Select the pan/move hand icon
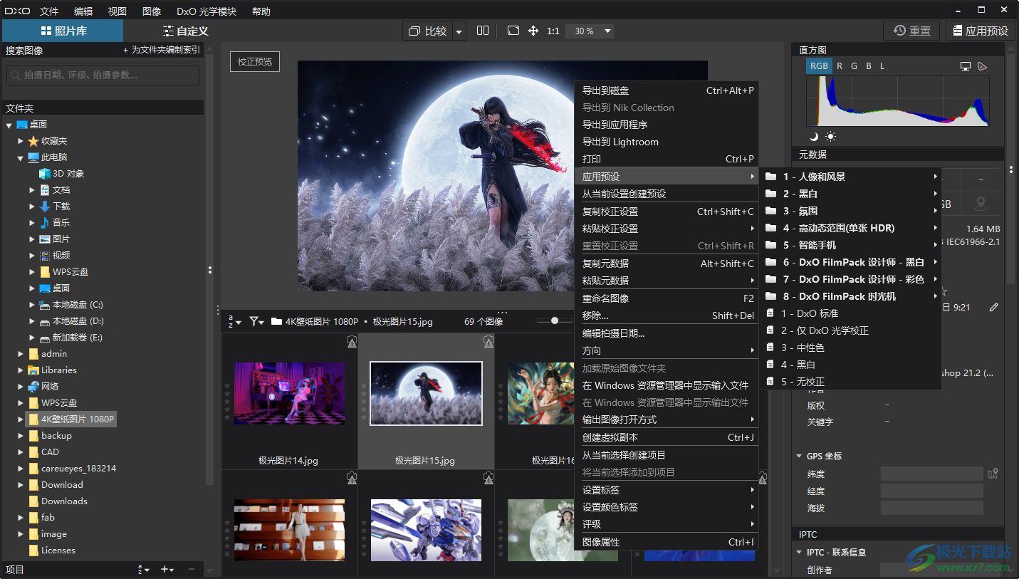 click(533, 31)
